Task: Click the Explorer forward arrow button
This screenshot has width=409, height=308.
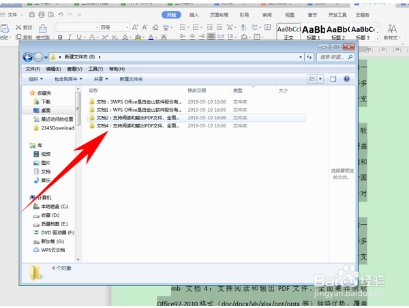Action: coord(38,57)
